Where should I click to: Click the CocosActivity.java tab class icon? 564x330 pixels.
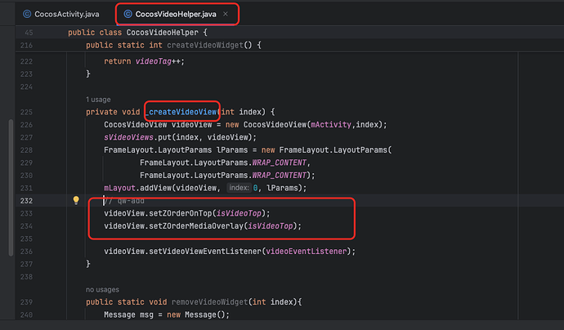27,14
